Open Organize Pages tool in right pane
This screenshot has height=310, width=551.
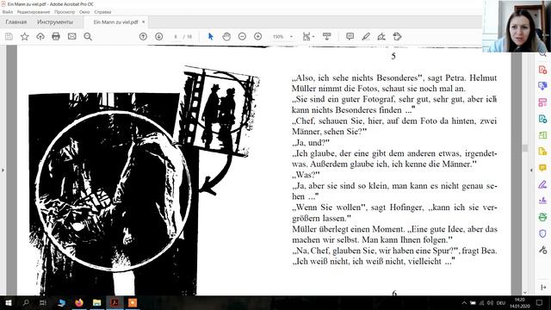[542, 135]
